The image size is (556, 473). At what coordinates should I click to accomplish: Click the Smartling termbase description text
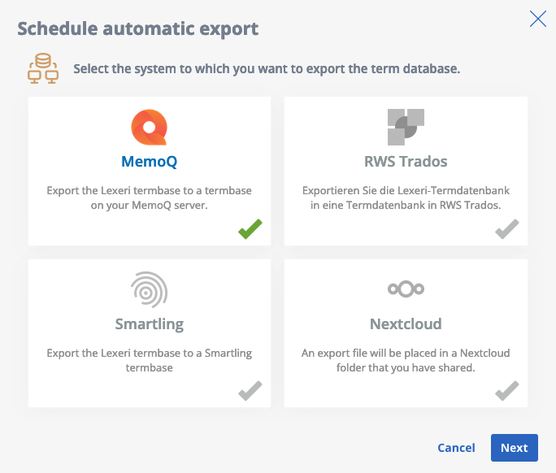tap(149, 361)
